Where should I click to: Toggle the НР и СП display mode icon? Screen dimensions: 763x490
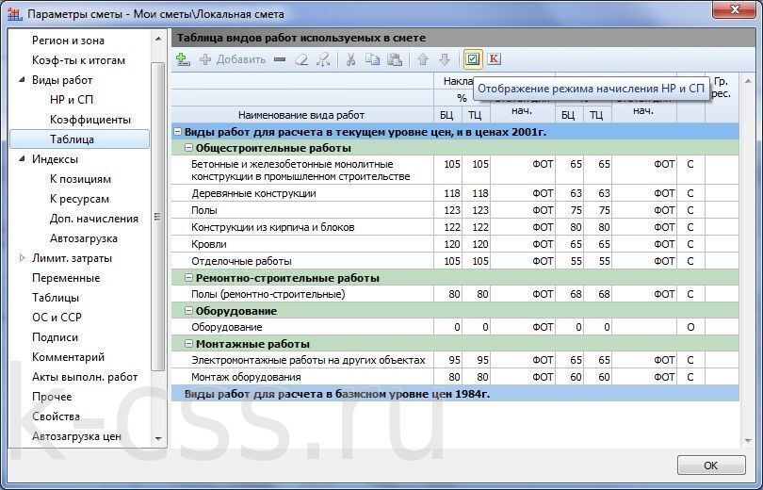(x=472, y=59)
